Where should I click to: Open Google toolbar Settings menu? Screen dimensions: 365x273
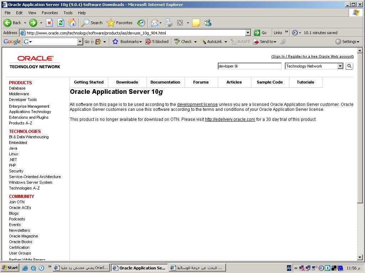[x=347, y=42]
